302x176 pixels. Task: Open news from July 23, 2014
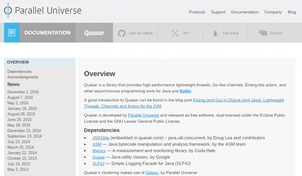click(19, 142)
